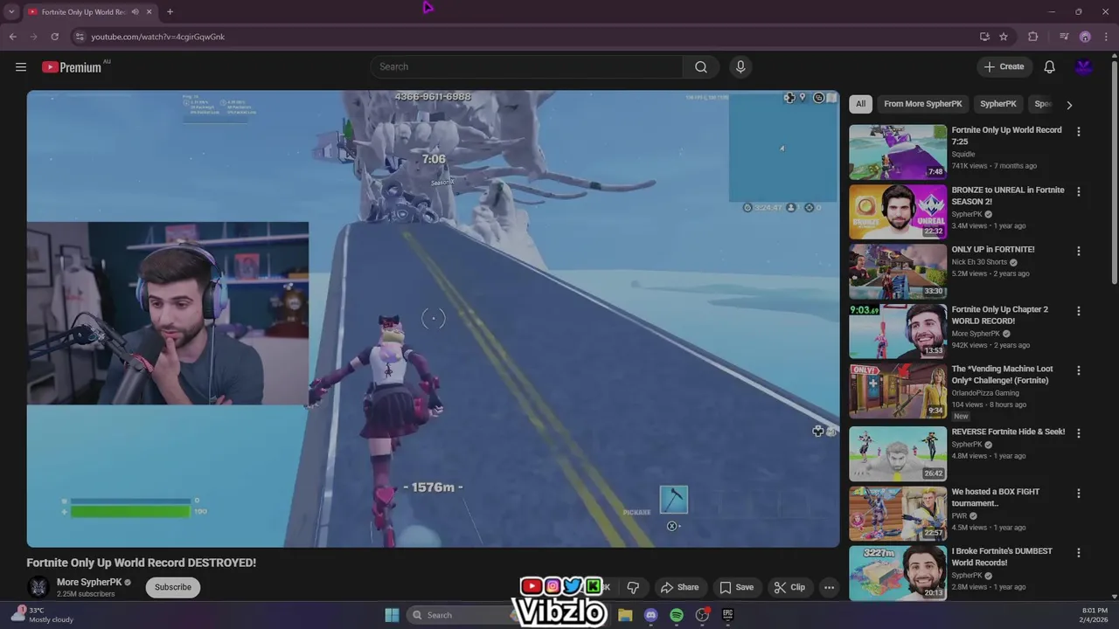
Task: Open the YouTube guide hamburger menu
Action: 21,66
